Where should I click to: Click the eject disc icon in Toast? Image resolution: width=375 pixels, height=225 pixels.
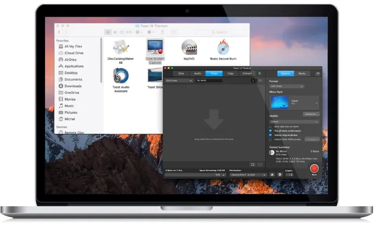pyautogui.click(x=272, y=175)
